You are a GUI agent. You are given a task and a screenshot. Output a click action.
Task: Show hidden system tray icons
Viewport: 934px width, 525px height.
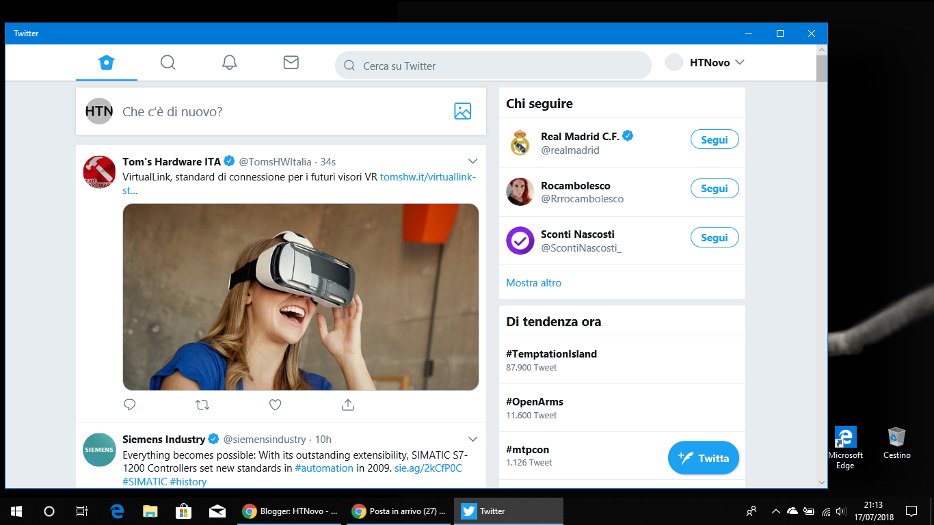tap(776, 511)
